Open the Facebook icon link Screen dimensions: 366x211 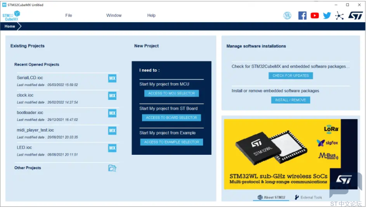tap(302, 16)
